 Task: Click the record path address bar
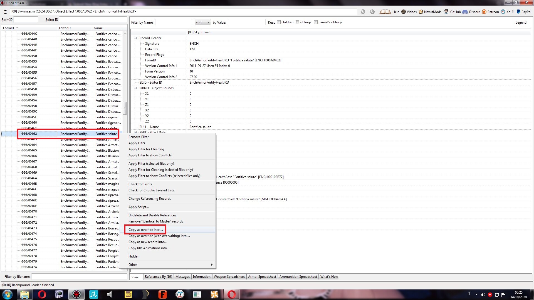pos(184,12)
